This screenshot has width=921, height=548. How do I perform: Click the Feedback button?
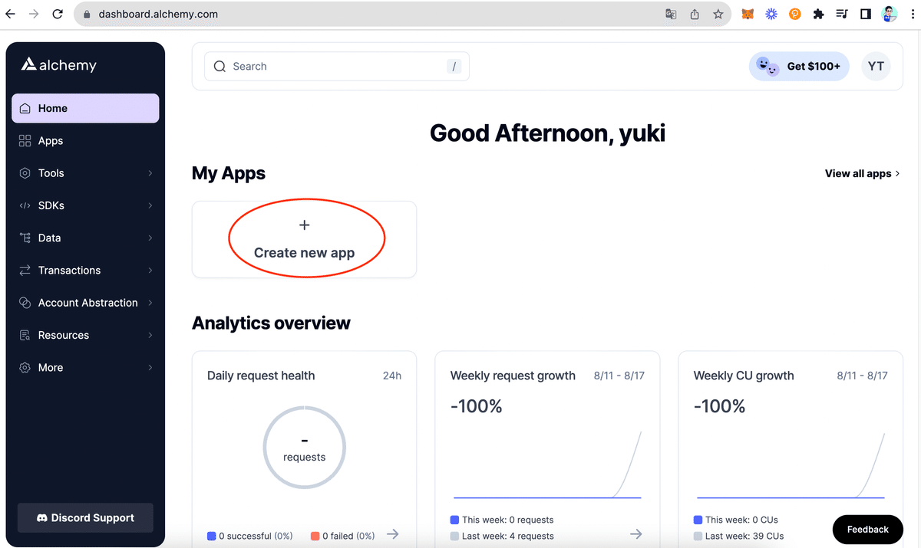tap(868, 529)
